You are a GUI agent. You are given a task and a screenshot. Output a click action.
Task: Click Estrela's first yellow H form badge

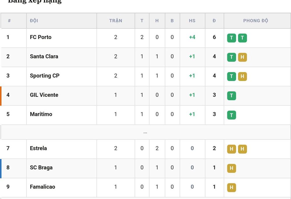click(x=231, y=149)
